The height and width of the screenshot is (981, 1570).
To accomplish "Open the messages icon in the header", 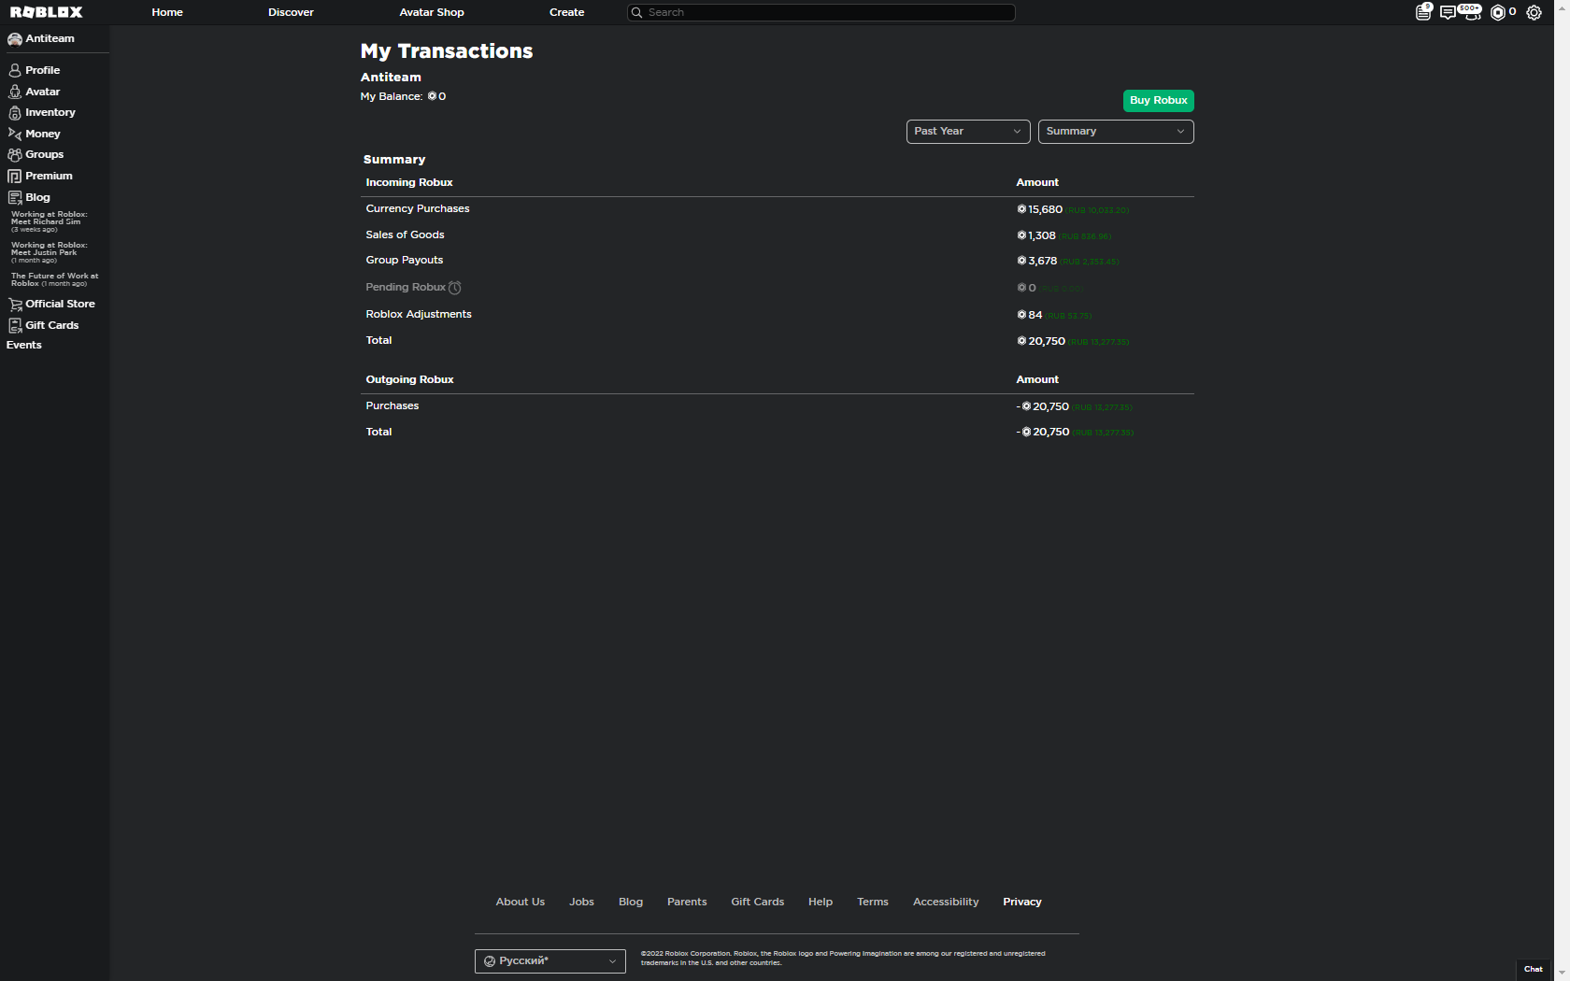I will tap(1448, 12).
